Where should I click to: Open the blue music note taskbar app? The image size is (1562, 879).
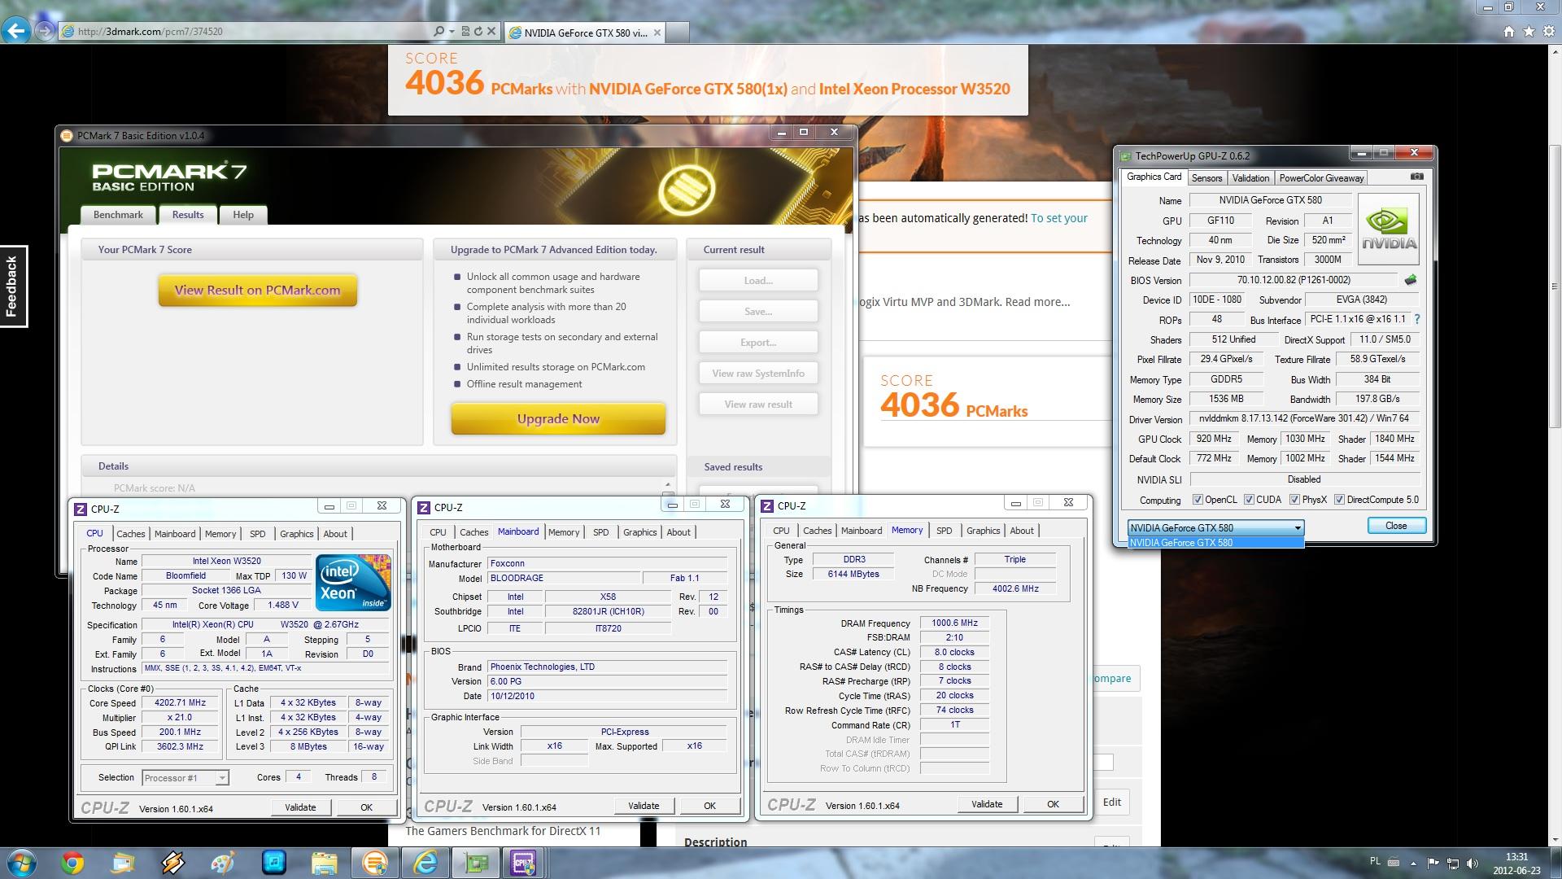click(x=274, y=863)
